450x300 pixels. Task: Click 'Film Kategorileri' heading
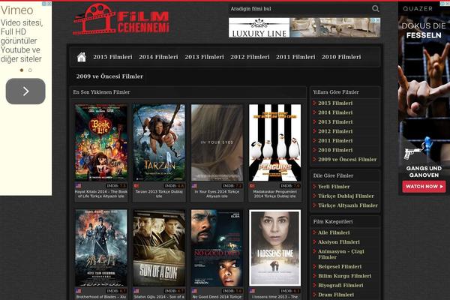point(333,222)
